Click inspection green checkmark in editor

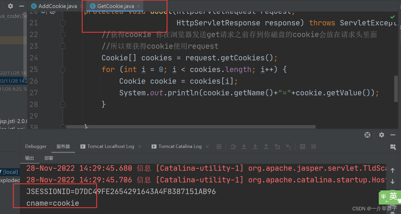[x=392, y=17]
